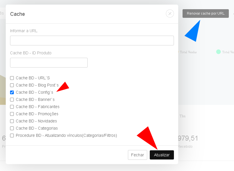The width and height of the screenshot is (234, 171).
Task: Click the Cache BD - Fabricantes label text
Action: coord(38,107)
